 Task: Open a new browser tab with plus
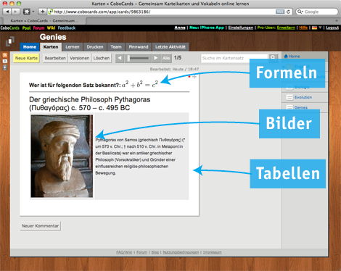(337, 21)
